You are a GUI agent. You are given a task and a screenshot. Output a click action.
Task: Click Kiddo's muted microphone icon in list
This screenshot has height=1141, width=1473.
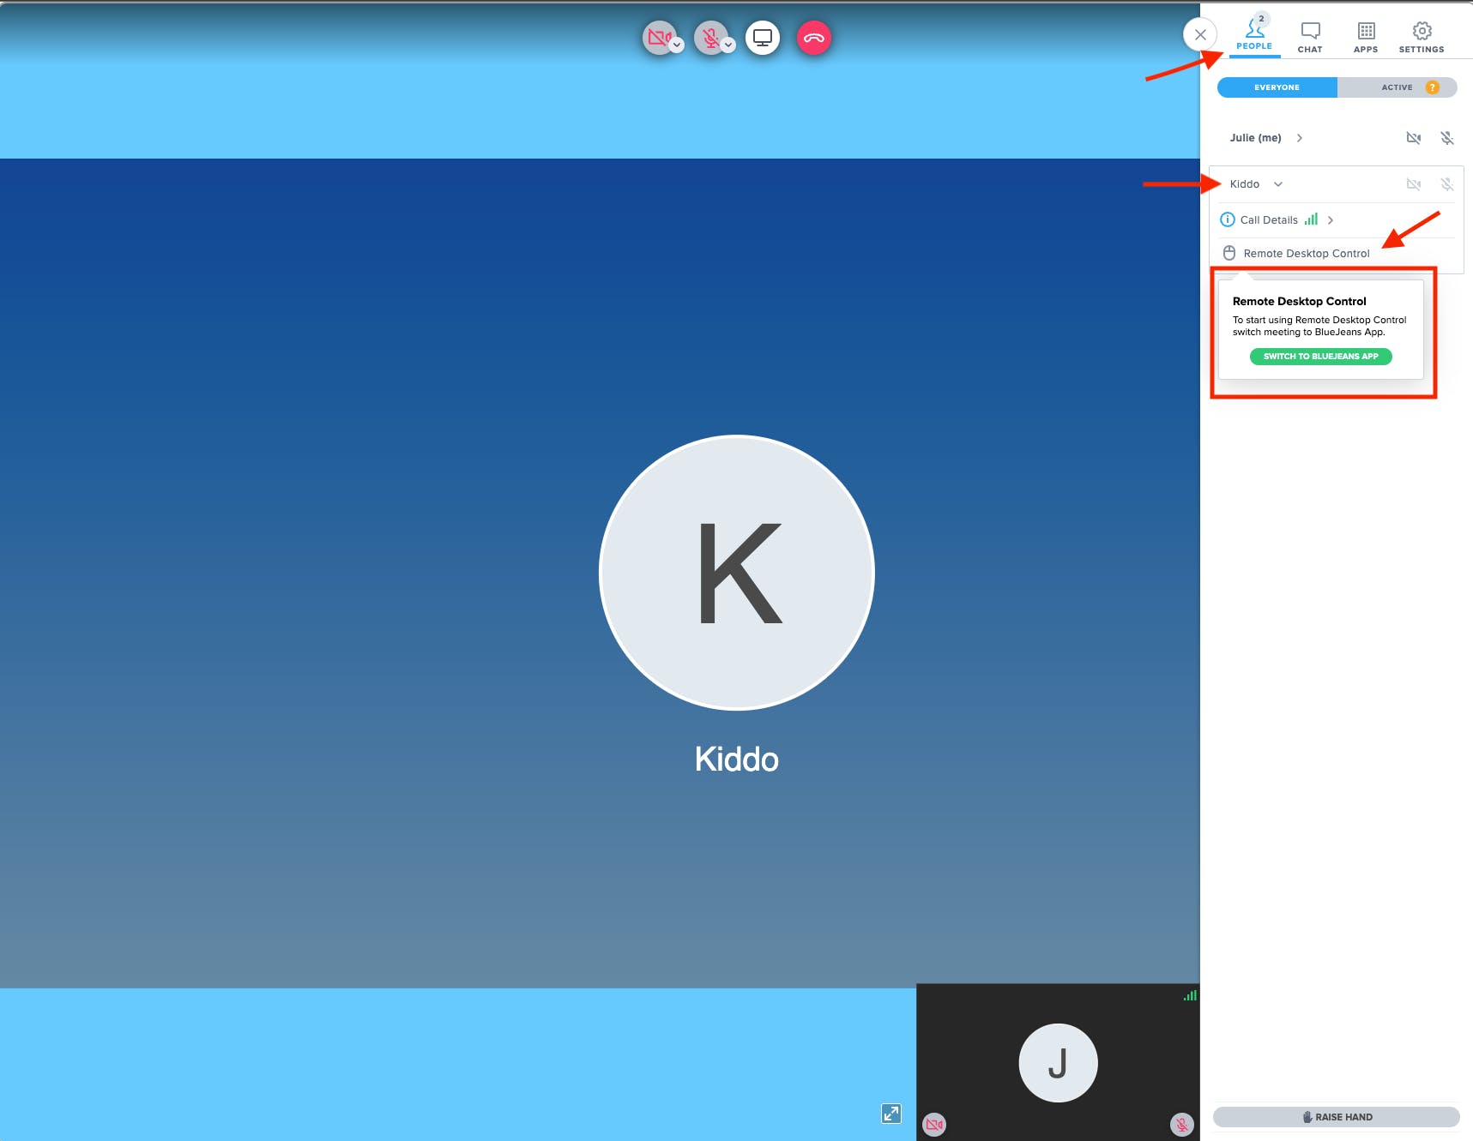coord(1447,184)
